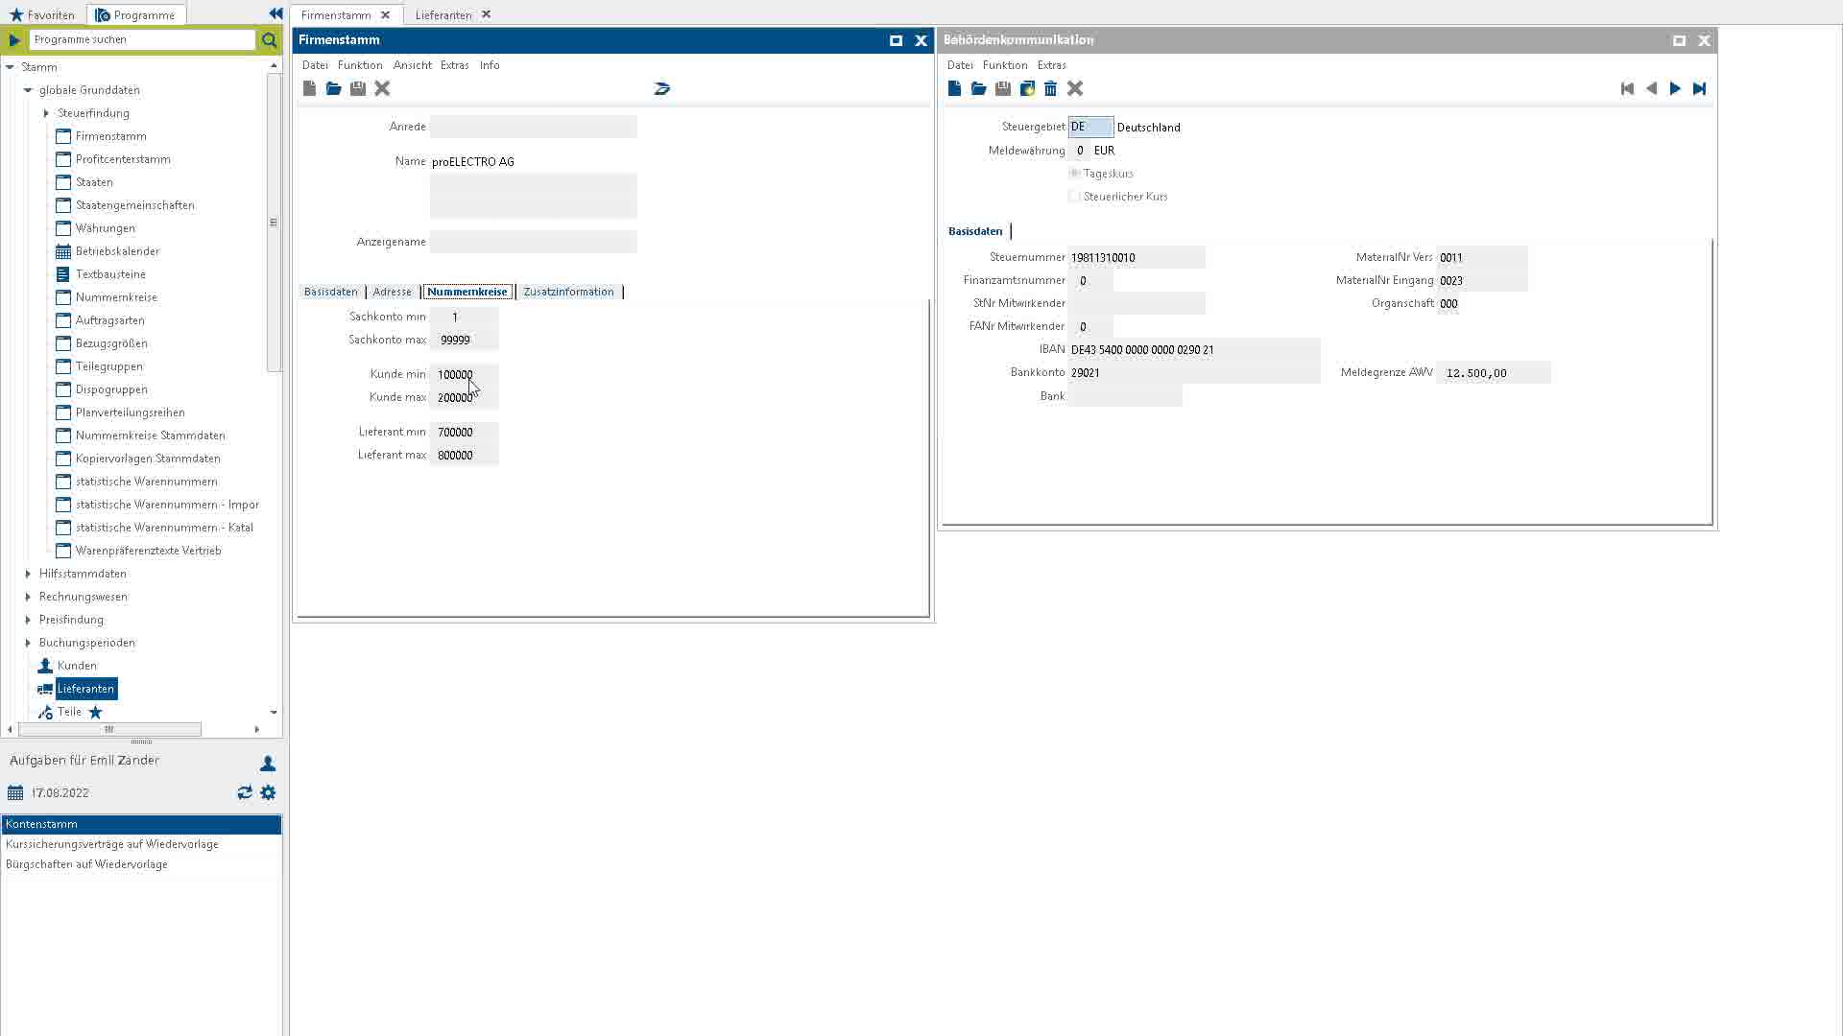Screen dimensions: 1843x1036
Task: Collapse the Stamm tree node
Action: pos(11,67)
